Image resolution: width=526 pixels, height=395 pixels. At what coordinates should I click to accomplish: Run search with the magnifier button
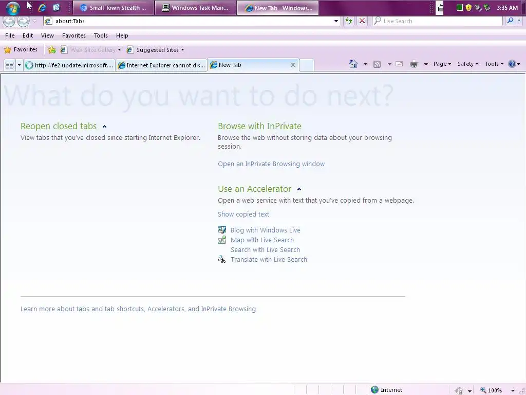(x=510, y=21)
